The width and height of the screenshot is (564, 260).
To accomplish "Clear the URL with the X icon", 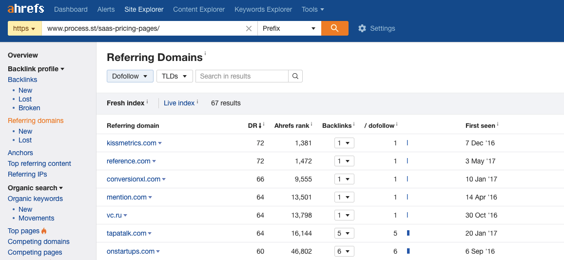I will [249, 28].
